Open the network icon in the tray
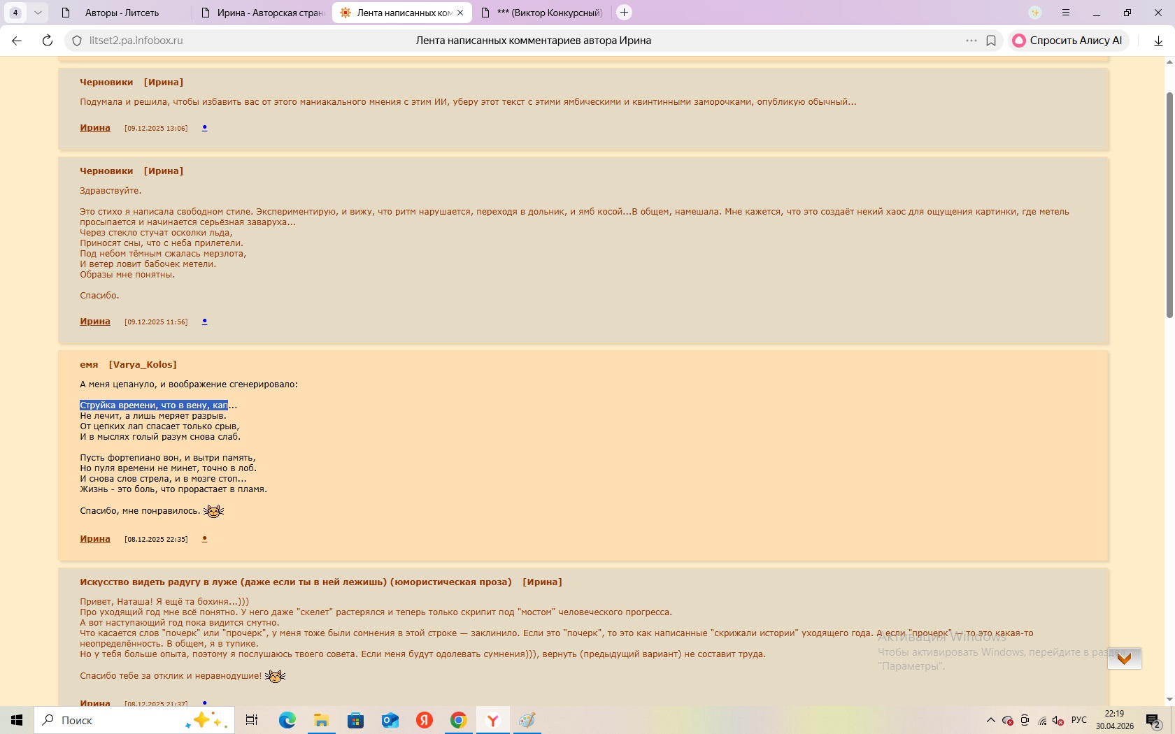The width and height of the screenshot is (1175, 734). click(1042, 720)
